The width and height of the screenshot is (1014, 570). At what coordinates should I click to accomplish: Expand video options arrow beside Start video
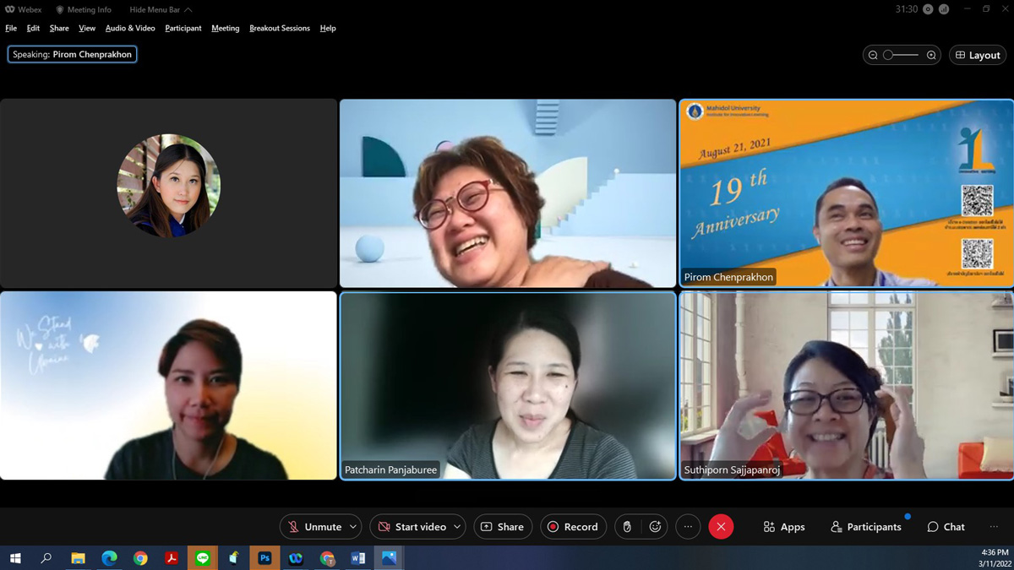pos(457,527)
